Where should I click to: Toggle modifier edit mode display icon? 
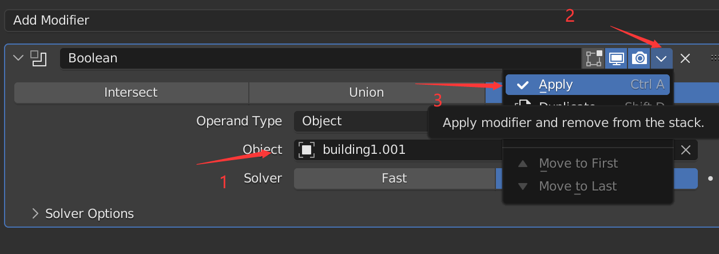pos(594,58)
